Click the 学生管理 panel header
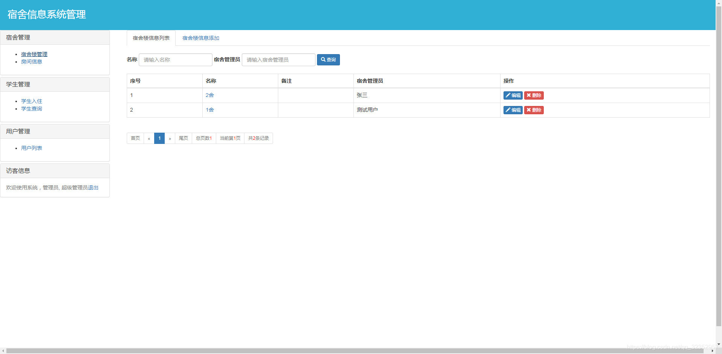Screen dimensions: 722x354 coord(55,85)
